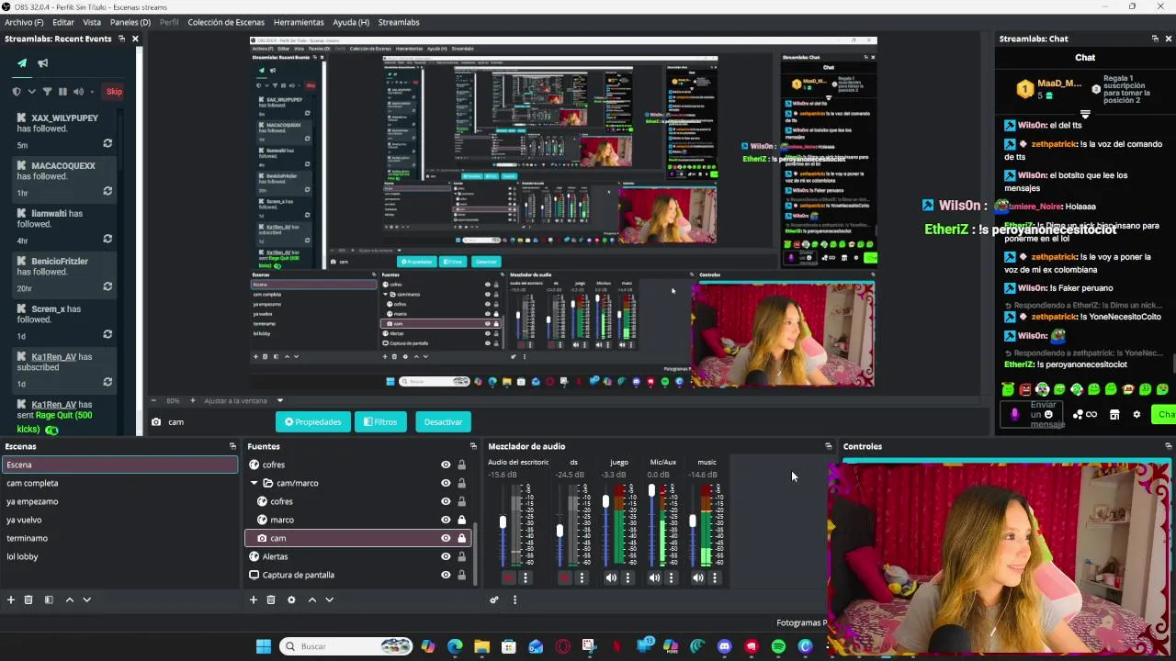Open Discord from the taskbar
This screenshot has width=1176, height=661.
click(725, 646)
